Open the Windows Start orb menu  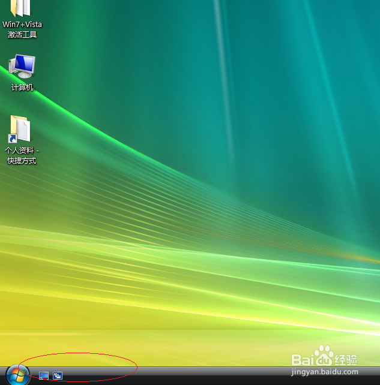pos(18,375)
